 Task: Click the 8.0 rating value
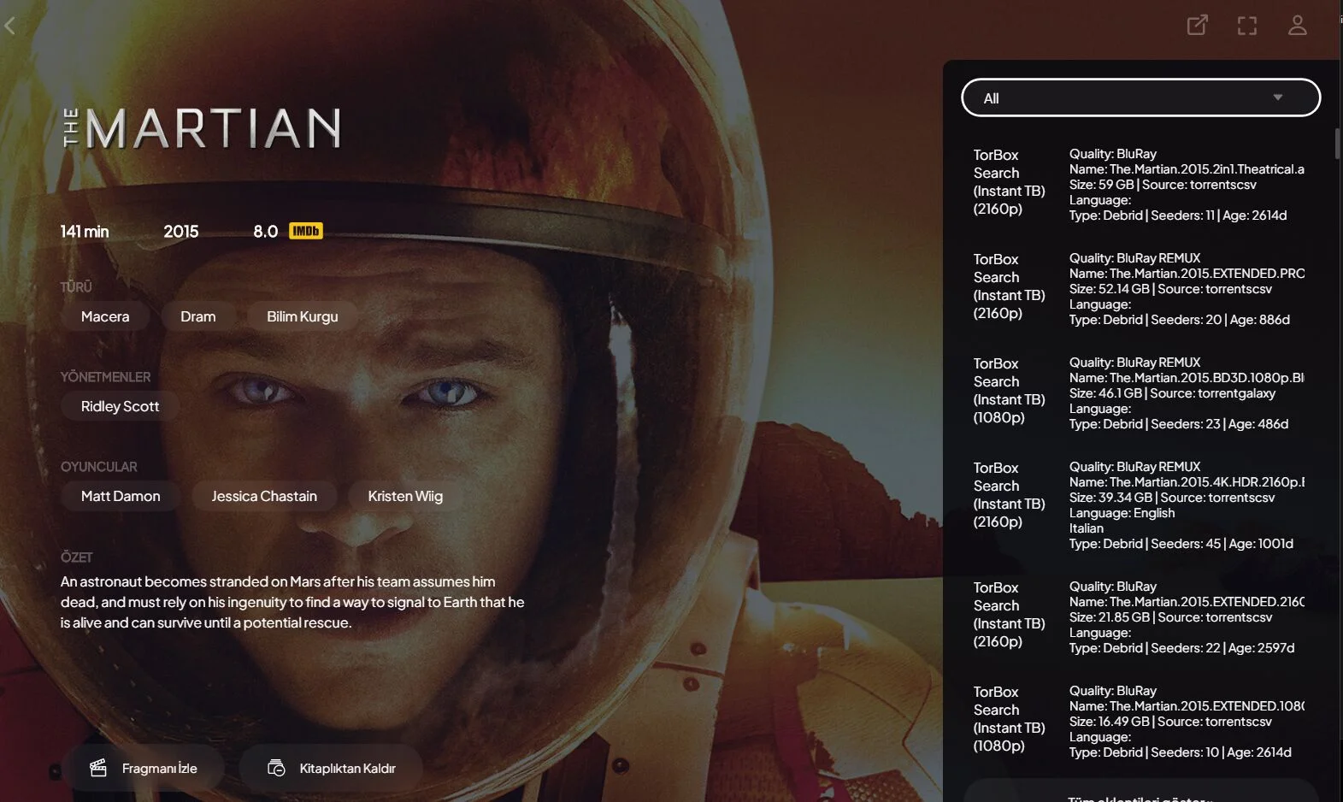[265, 231]
